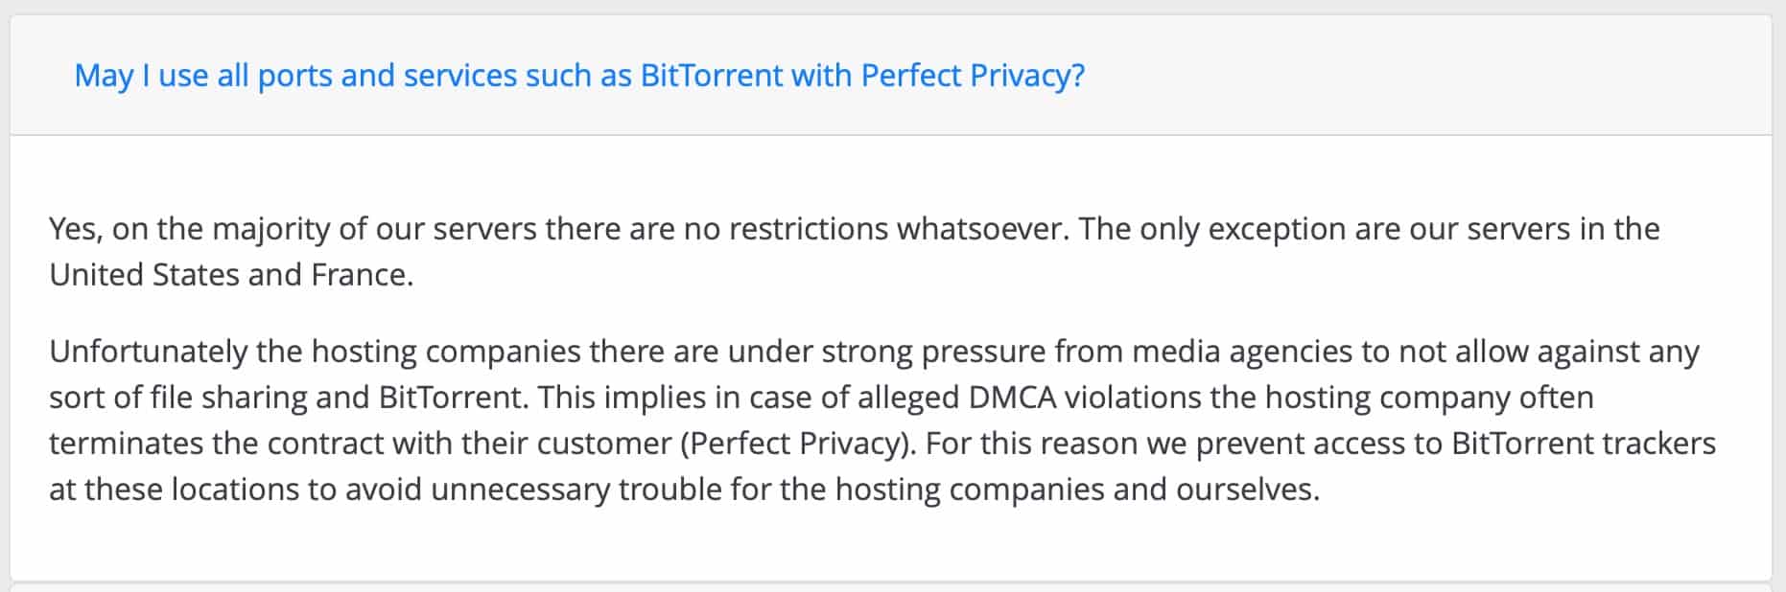Click the text "United States and France."
The height and width of the screenshot is (592, 1786).
pos(231,275)
